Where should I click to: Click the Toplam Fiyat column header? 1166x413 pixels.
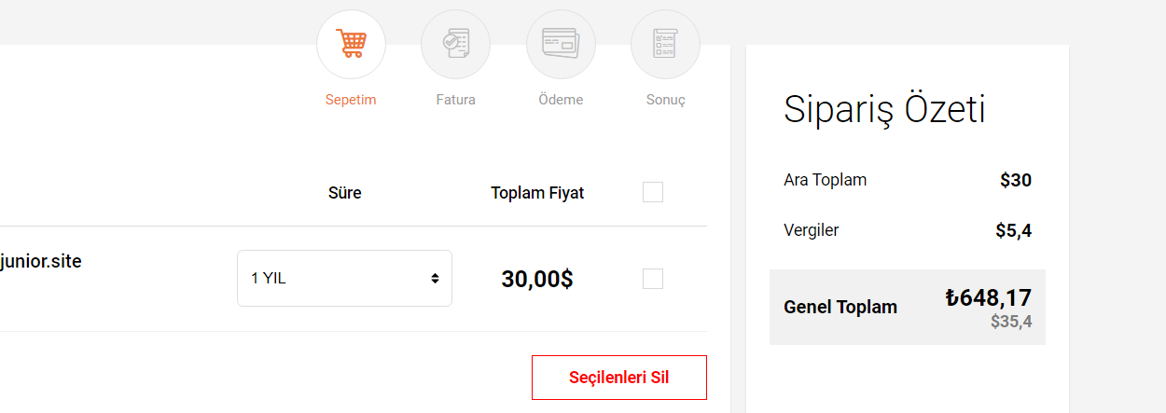click(x=537, y=193)
